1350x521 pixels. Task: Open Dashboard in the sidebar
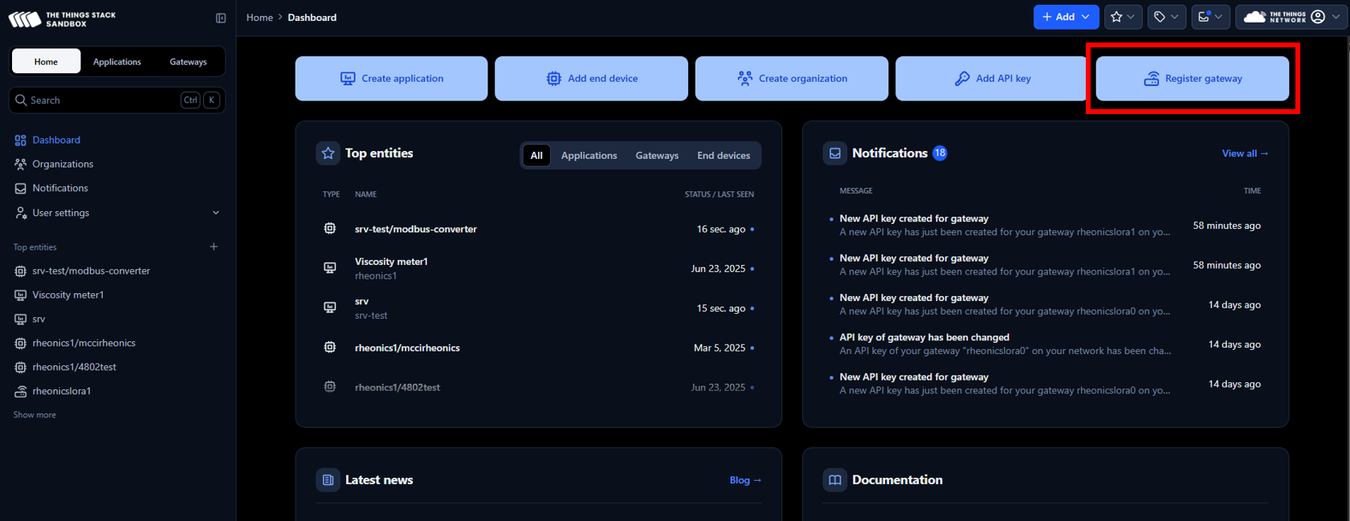coord(56,140)
